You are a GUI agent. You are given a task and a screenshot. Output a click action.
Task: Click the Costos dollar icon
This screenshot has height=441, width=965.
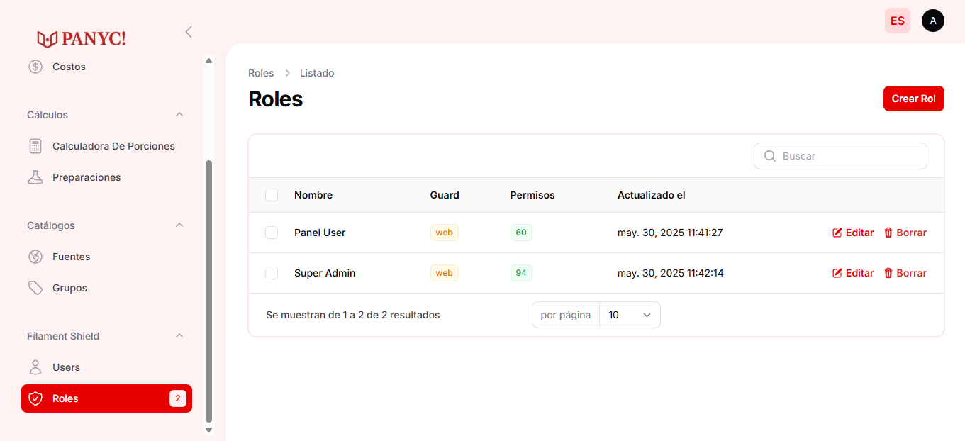[x=35, y=67]
